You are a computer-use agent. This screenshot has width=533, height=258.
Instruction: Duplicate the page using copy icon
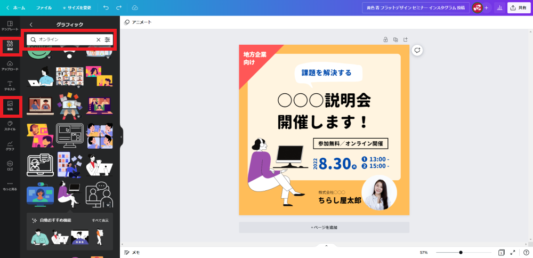point(395,39)
